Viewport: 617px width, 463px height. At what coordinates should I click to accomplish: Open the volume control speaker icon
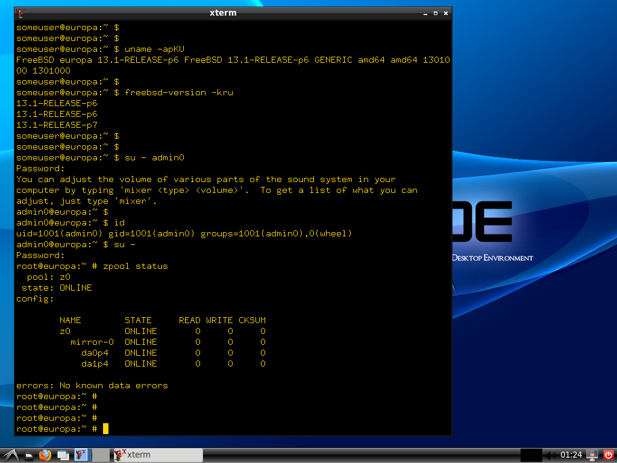[x=551, y=455]
